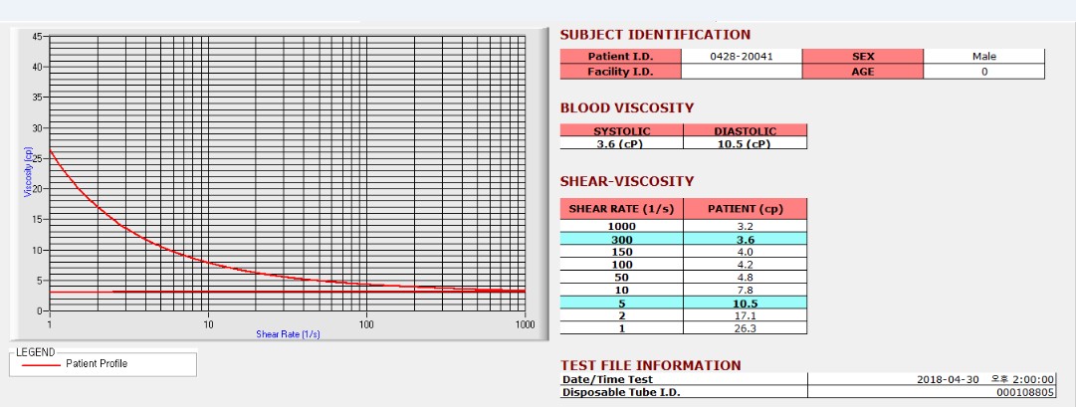Click the viscosity value 7.8
The image size is (1076, 407).
click(x=746, y=290)
